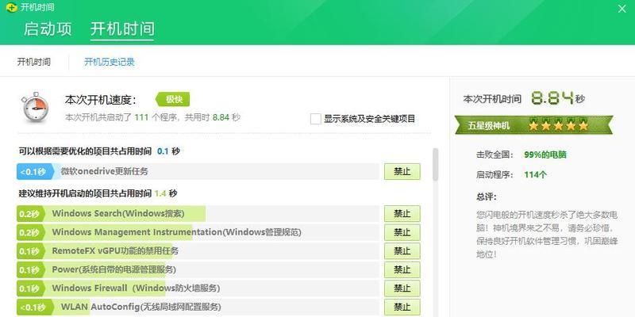
Task: Click 禁止 for WLAN AutoConfig
Action: pyautogui.click(x=402, y=307)
